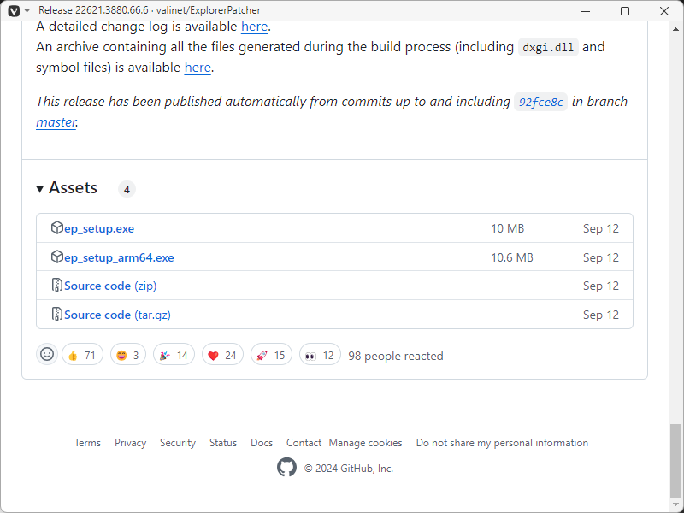Click Do not share my personal information

point(502,443)
